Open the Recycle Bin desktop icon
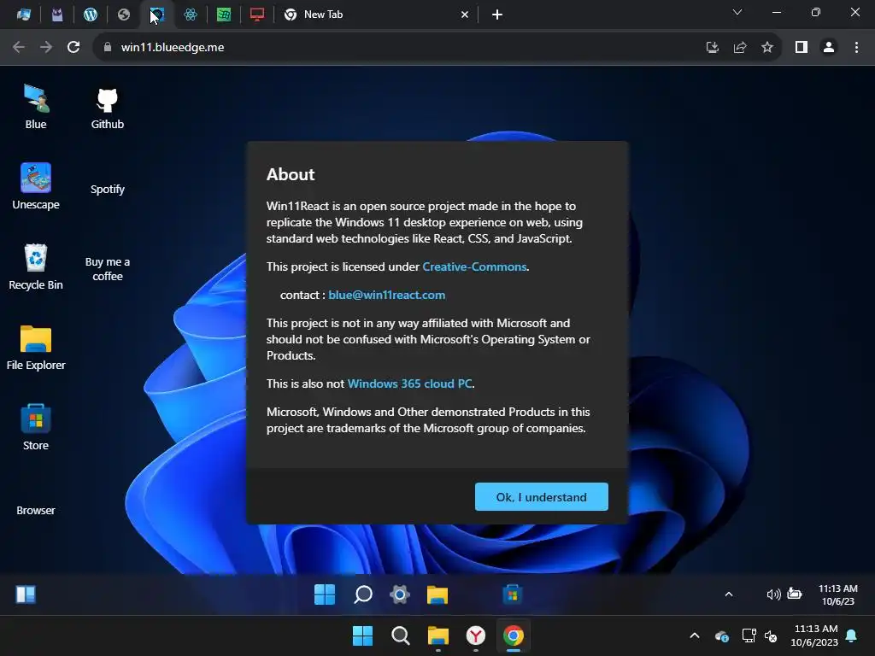Screen dimensions: 875x656 tap(36, 267)
